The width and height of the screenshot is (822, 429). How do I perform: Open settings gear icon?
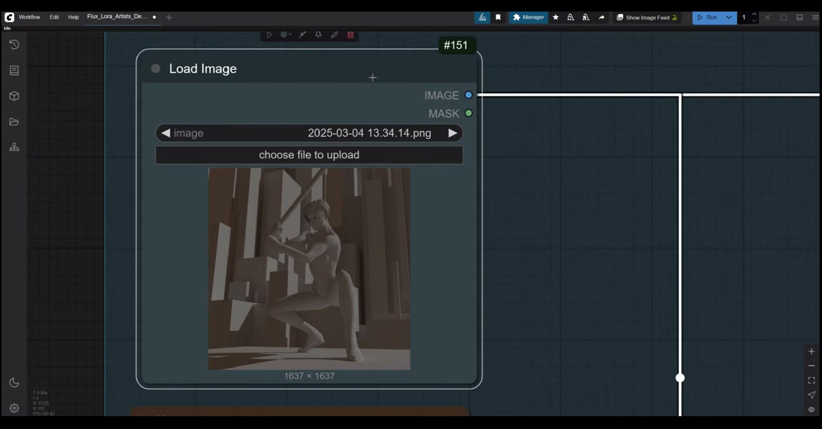click(14, 408)
